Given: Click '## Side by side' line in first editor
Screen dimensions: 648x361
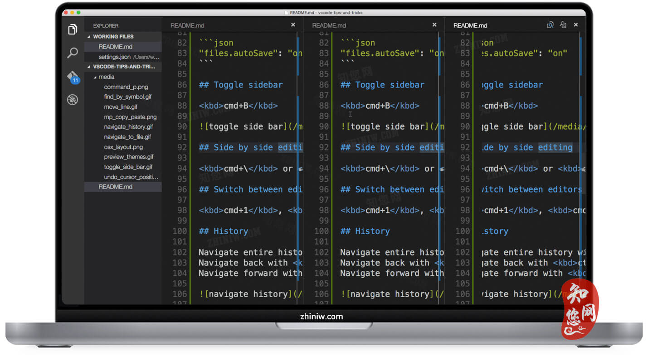Looking at the screenshot, I should coord(251,147).
